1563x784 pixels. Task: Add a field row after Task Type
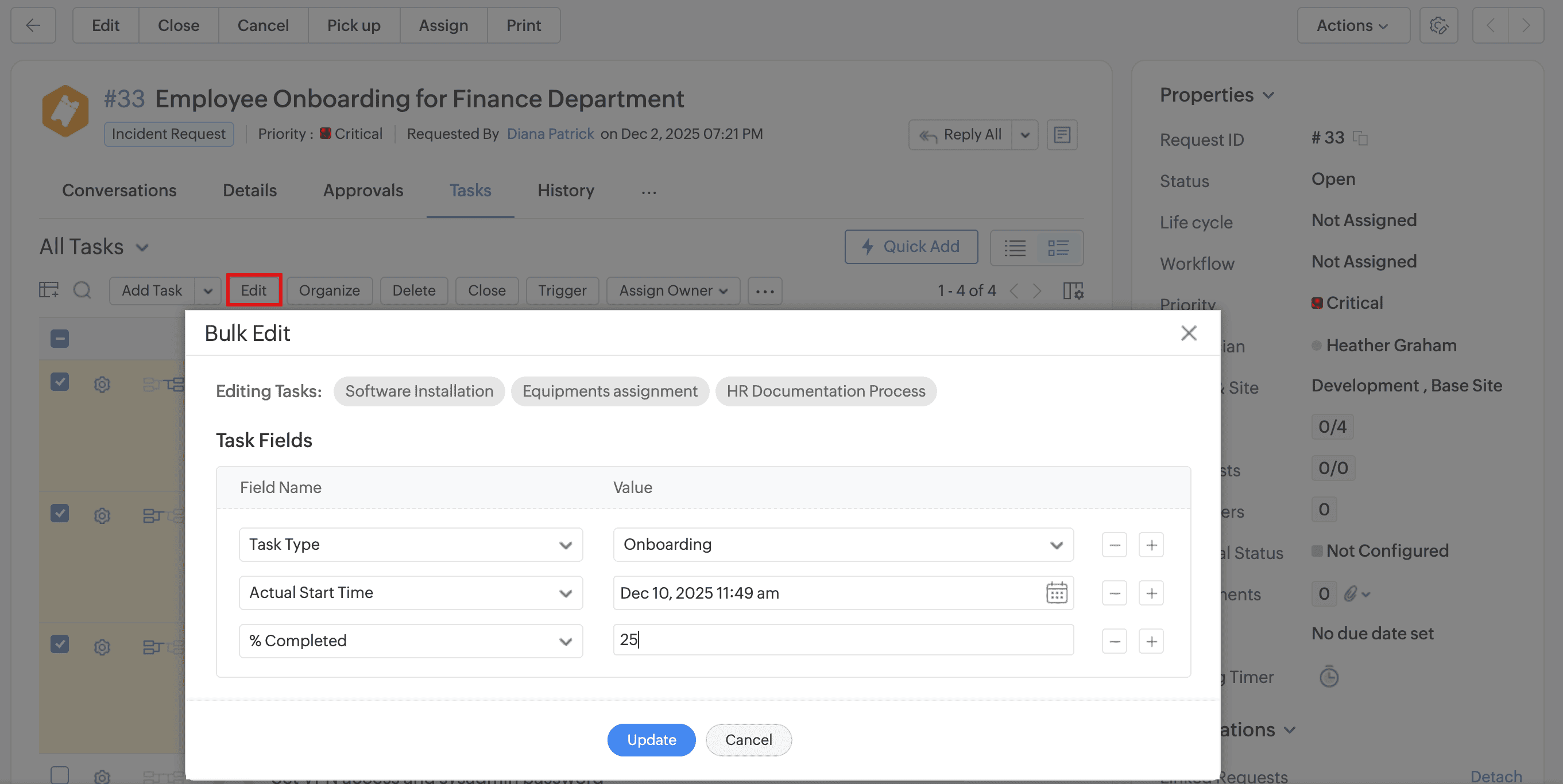coord(1151,545)
